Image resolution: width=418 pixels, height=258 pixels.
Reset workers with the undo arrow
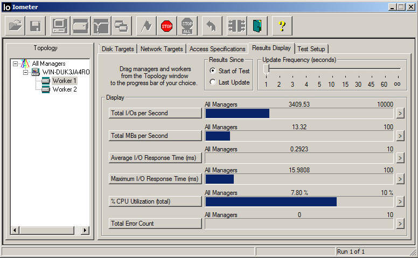212,26
